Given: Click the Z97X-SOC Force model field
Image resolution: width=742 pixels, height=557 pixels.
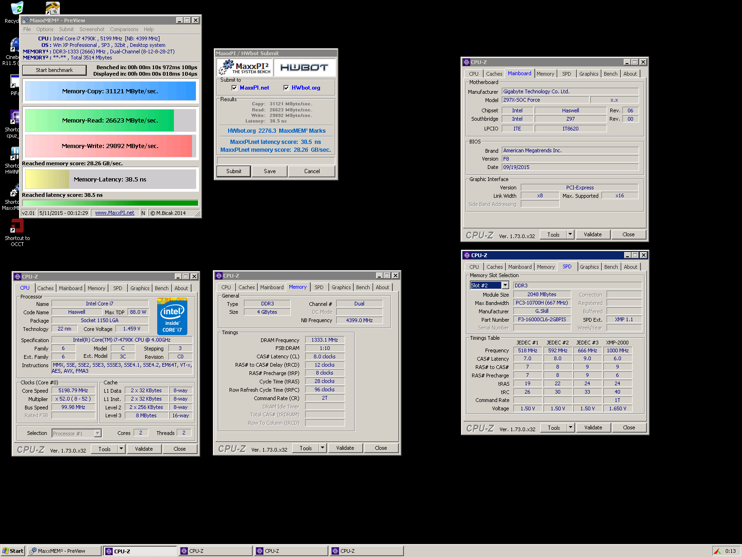Looking at the screenshot, I should 545,100.
